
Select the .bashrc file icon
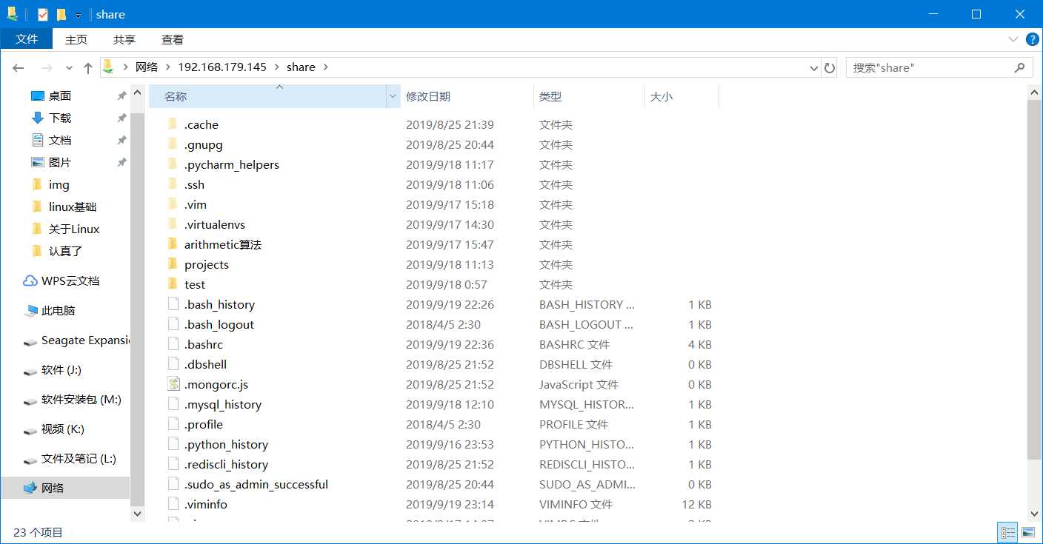tap(173, 344)
